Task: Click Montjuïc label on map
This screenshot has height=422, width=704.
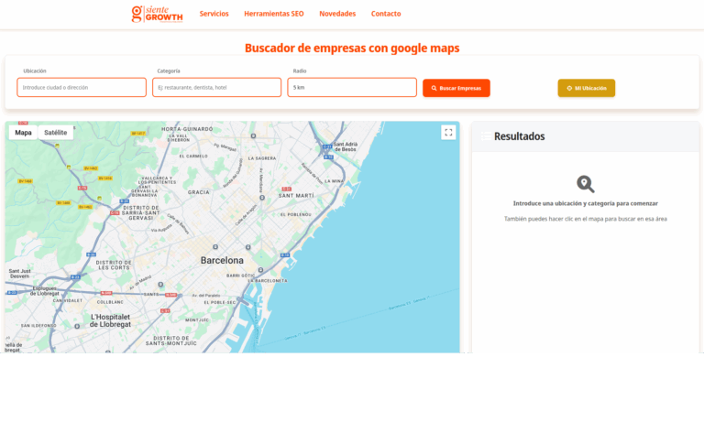Action: [x=197, y=320]
